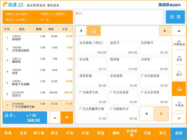Image resolution: width=187 pixels, height=140 pixels.
Task: Select the 12 月饼 tab at top
Action: point(94,31)
